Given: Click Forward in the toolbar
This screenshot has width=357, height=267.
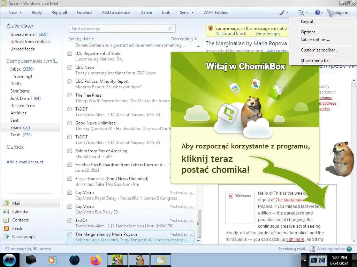Looking at the screenshot, I should tap(84, 13).
